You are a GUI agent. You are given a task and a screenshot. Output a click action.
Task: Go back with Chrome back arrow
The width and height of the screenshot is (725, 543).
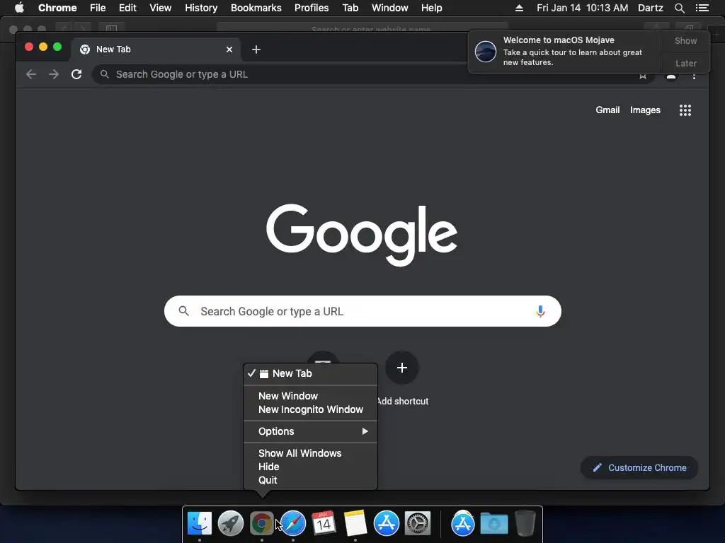(x=31, y=74)
